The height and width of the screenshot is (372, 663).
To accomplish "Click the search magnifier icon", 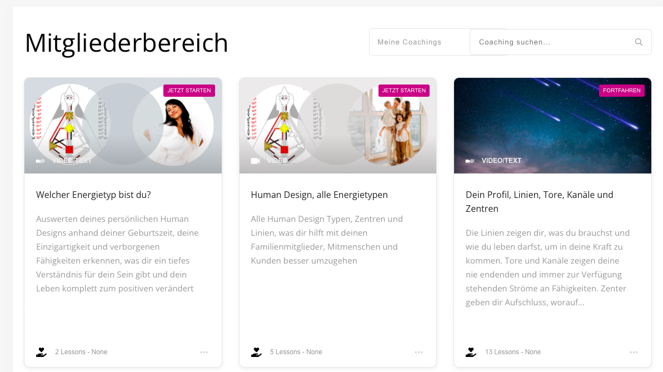I will pyautogui.click(x=639, y=42).
